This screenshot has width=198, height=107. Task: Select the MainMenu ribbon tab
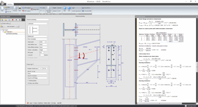point(10,4)
